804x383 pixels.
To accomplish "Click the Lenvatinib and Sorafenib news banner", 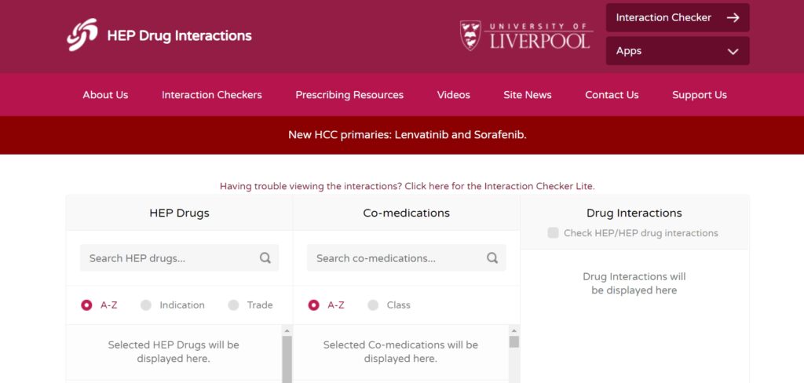I will point(407,135).
